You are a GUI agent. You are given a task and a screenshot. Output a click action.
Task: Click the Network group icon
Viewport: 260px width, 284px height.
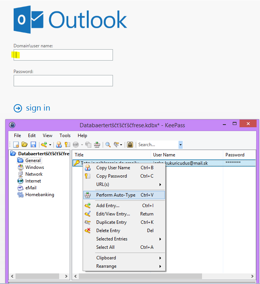[20, 174]
